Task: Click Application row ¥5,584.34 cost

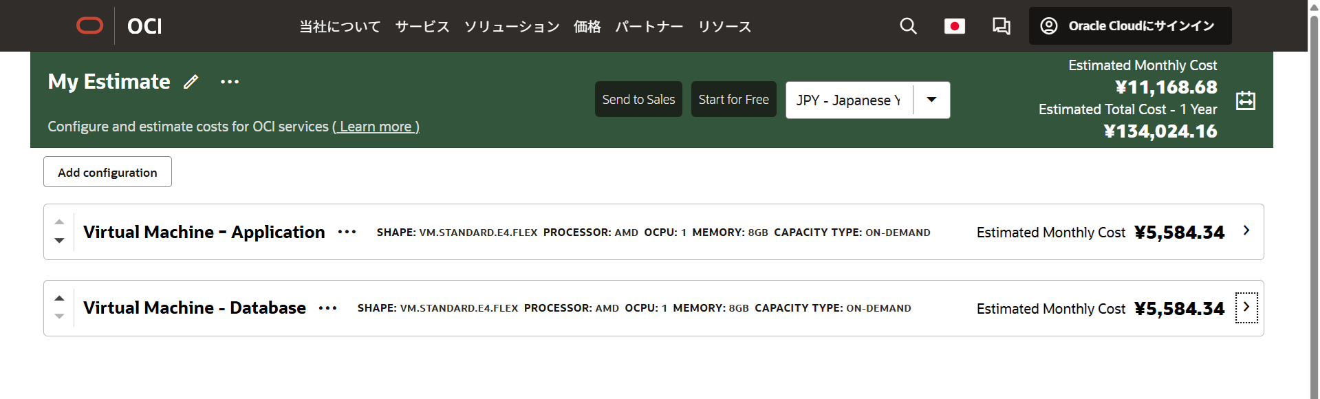Action: coord(1179,233)
